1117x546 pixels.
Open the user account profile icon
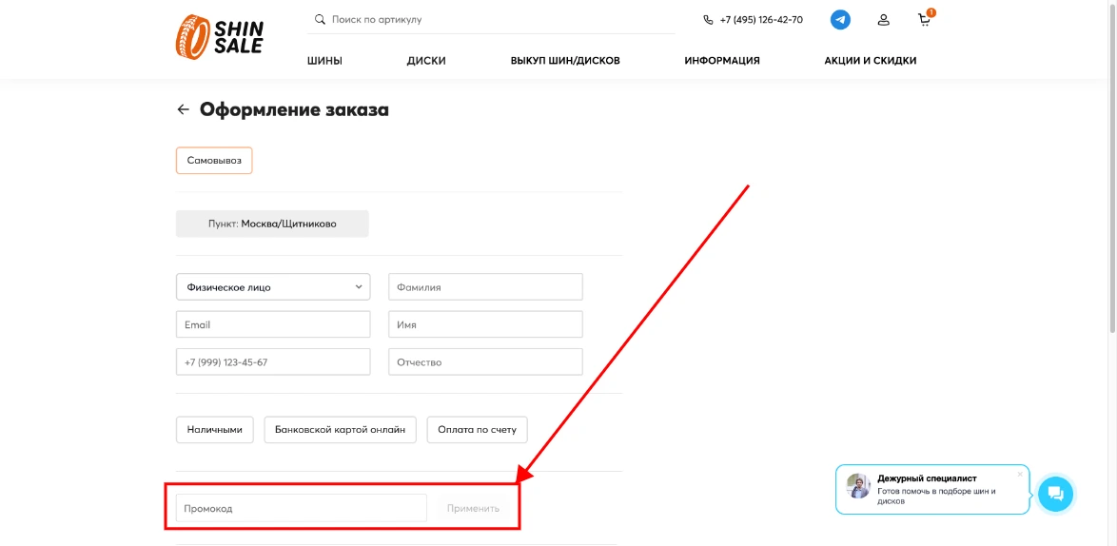pos(883,20)
